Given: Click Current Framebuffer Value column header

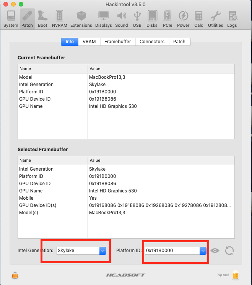Looking at the screenshot, I should tap(161, 69).
